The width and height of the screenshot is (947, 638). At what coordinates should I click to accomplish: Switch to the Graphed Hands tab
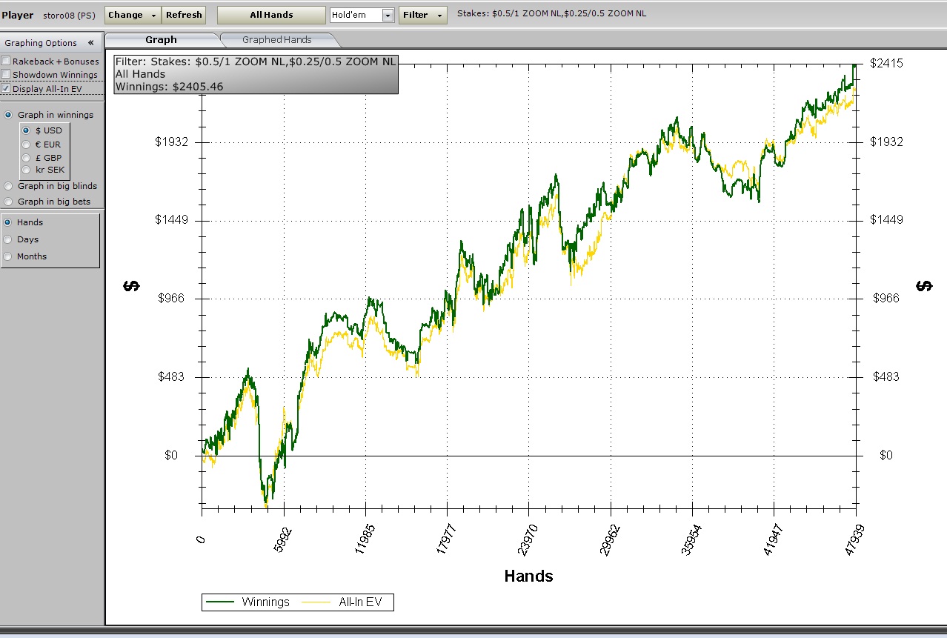[x=277, y=40]
